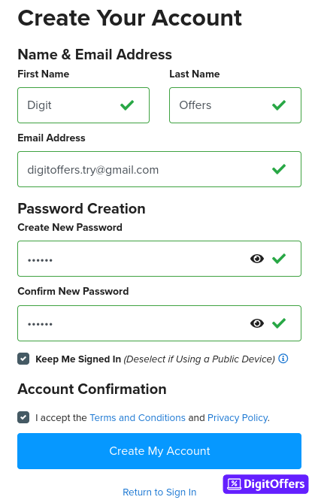
Task: Click checkmark icon in Confirm New Password field
Action: 279,323
